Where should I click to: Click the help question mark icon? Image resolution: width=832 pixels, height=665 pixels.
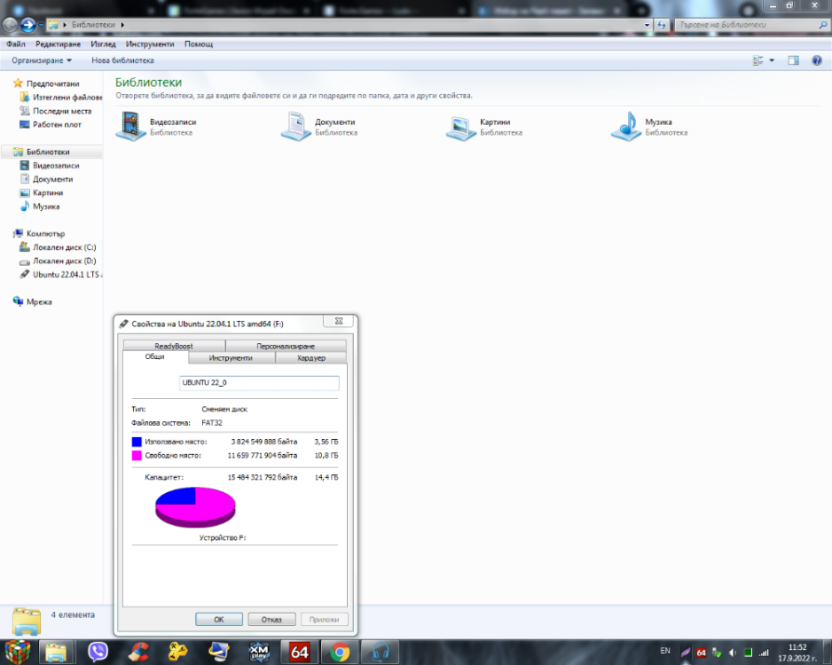pyautogui.click(x=817, y=60)
